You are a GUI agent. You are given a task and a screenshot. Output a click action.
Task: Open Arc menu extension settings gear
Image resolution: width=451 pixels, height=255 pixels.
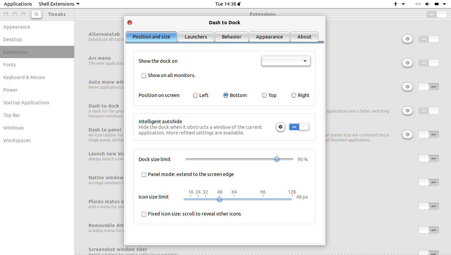(x=408, y=63)
